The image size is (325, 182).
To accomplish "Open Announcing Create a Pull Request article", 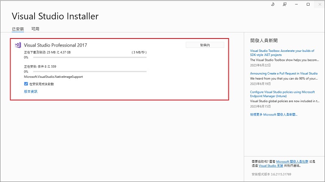I will coord(284,73).
